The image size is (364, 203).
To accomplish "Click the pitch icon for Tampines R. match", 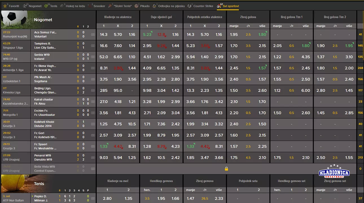I will coord(93,46).
